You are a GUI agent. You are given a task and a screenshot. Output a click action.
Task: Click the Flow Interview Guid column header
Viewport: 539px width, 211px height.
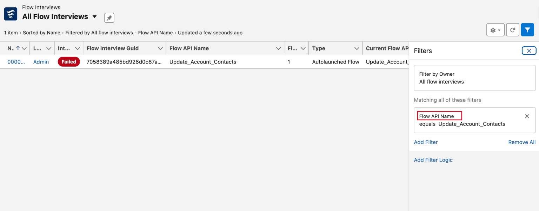click(113, 48)
